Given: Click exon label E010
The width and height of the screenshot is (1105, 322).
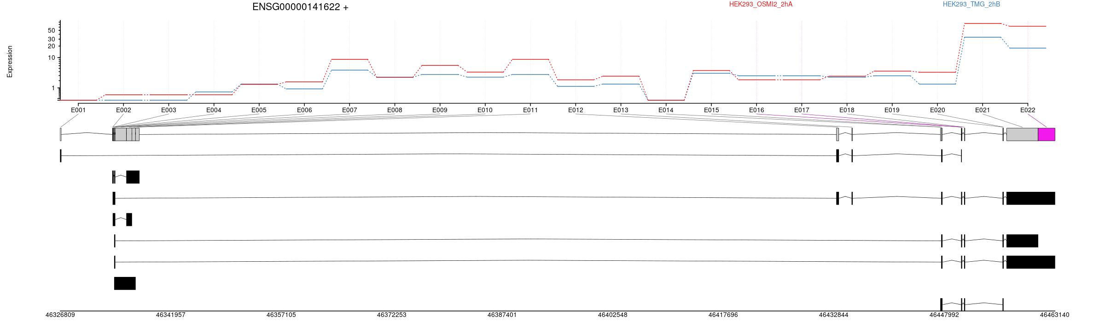Looking at the screenshot, I should pyautogui.click(x=485, y=110).
